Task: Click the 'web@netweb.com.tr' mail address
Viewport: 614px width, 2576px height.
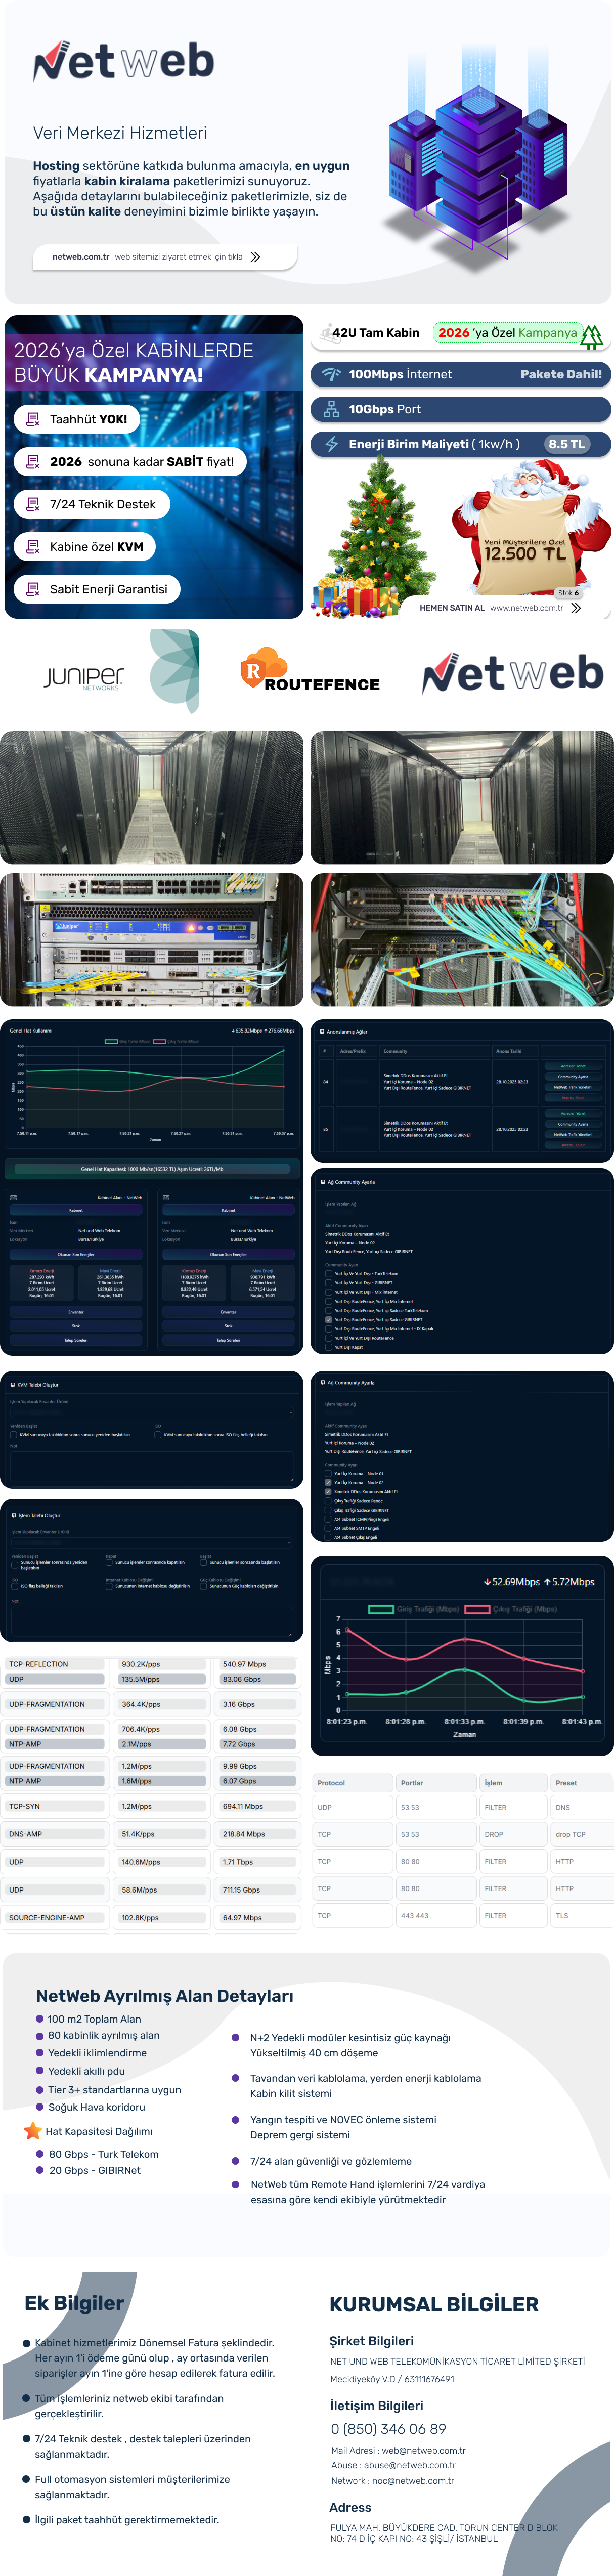Action: click(423, 2451)
